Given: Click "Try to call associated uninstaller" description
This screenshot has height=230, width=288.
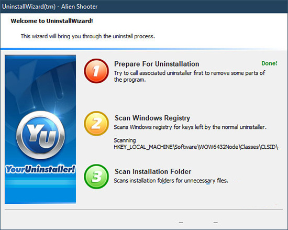Looking at the screenshot, I should click(190, 76).
